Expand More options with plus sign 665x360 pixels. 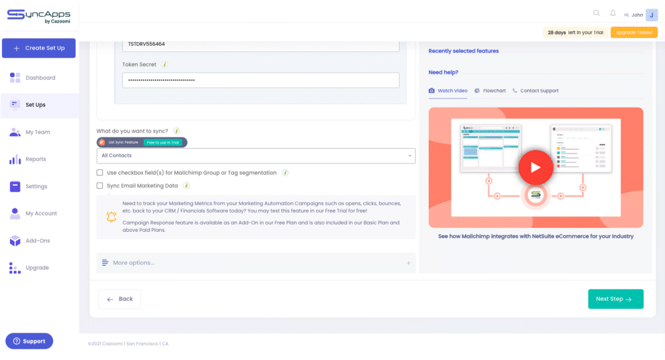point(408,263)
